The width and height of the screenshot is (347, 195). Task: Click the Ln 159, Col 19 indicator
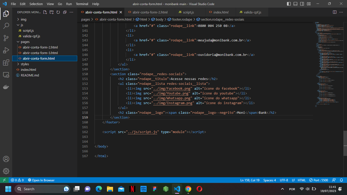click(250, 180)
